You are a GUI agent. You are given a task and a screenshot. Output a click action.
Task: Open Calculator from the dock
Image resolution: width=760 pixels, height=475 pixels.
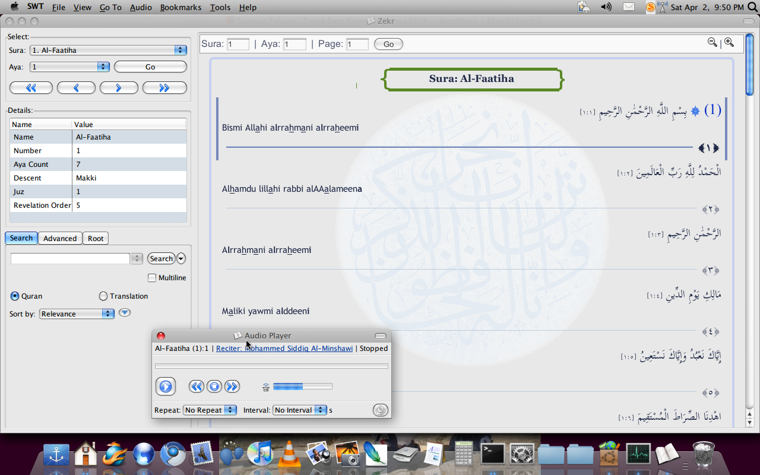click(x=464, y=454)
